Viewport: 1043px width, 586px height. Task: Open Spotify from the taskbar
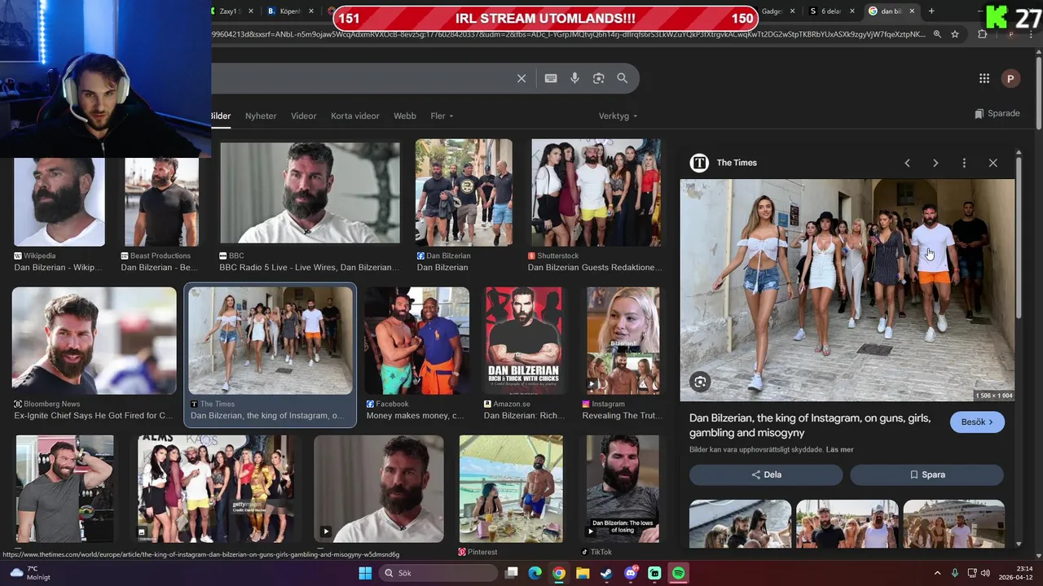679,573
